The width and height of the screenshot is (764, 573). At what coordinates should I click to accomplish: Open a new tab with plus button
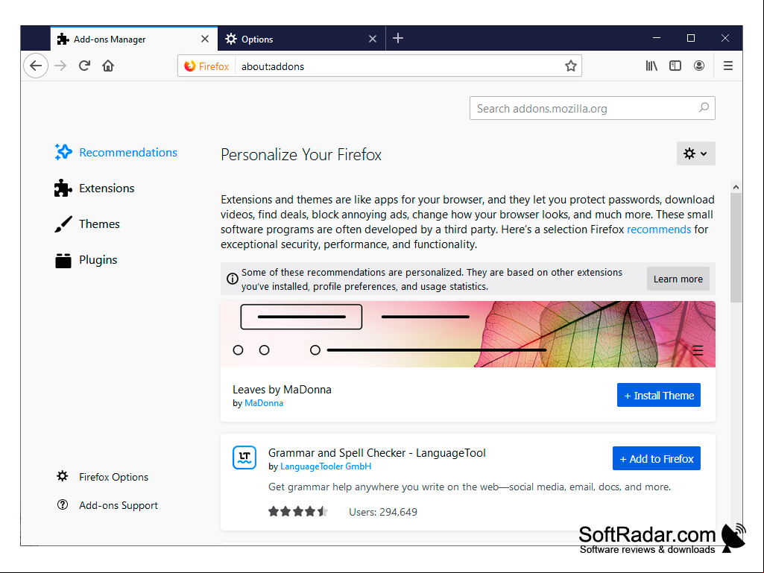pos(397,38)
